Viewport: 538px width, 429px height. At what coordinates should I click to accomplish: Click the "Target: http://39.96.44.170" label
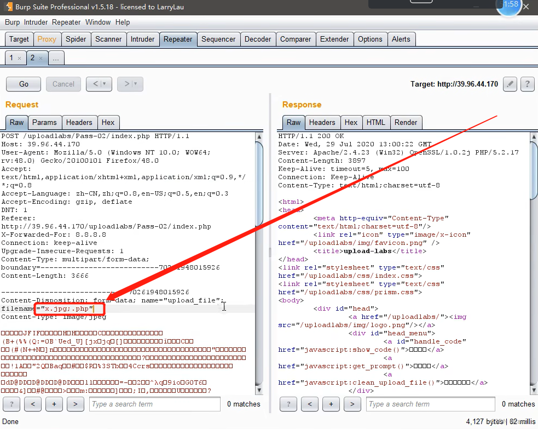tap(454, 84)
